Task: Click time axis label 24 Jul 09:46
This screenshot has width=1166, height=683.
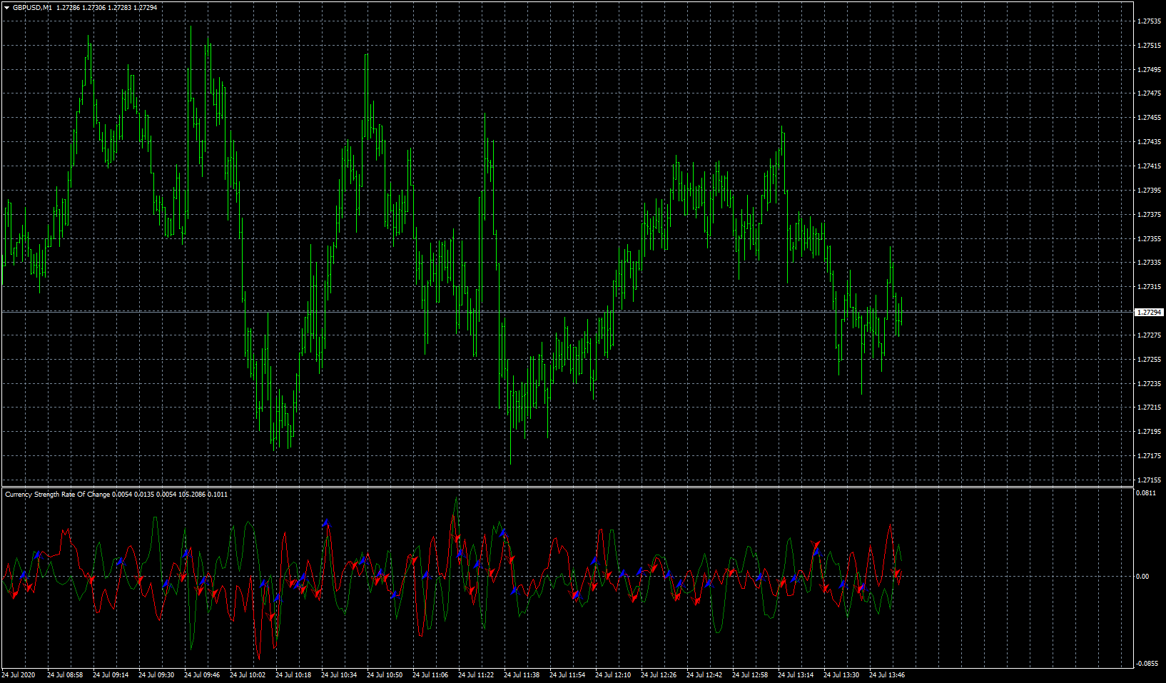Action: tap(202, 675)
